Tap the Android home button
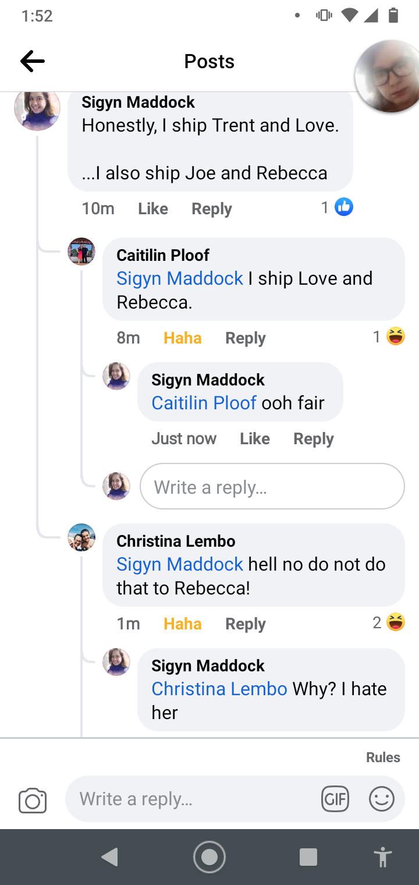The width and height of the screenshot is (419, 885). pyautogui.click(x=210, y=857)
